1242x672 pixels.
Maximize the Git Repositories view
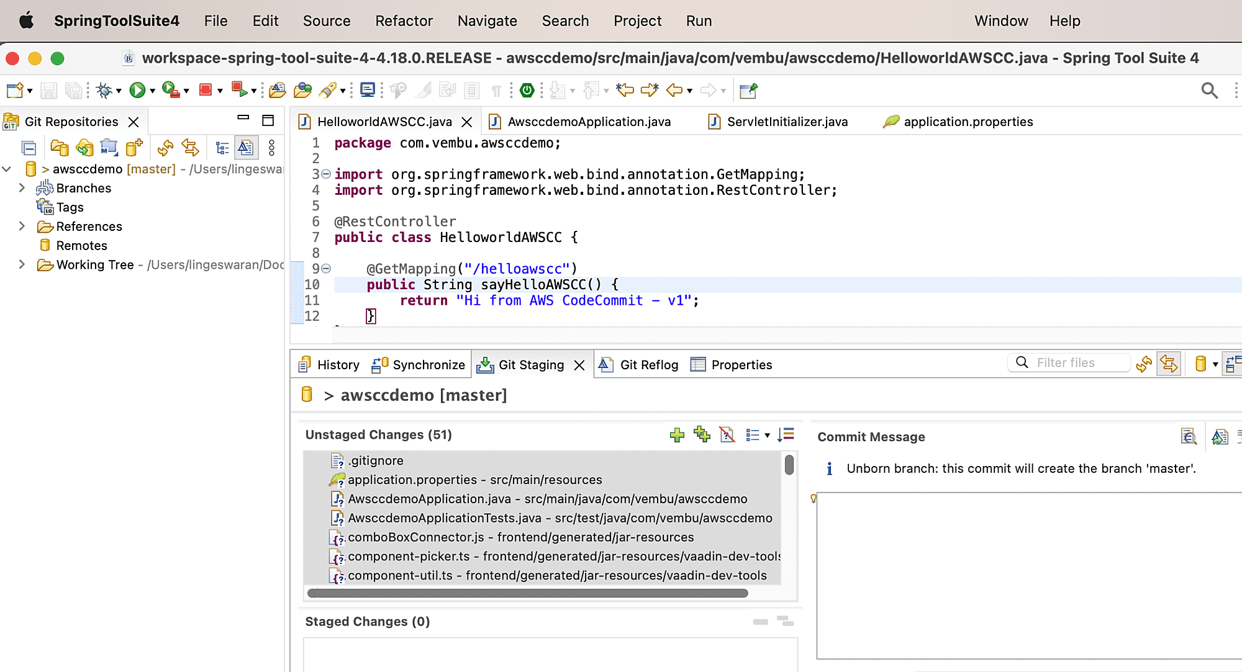(268, 120)
